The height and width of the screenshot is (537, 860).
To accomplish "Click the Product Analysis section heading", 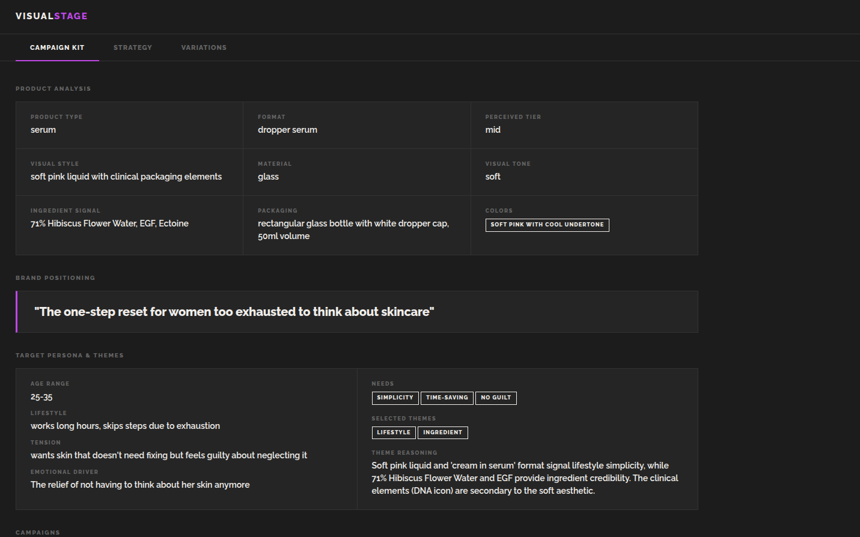I will (x=53, y=89).
